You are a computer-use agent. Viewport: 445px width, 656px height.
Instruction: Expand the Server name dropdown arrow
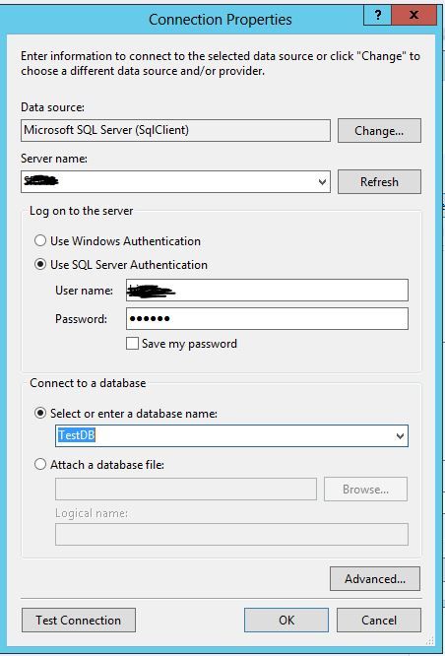tap(322, 182)
